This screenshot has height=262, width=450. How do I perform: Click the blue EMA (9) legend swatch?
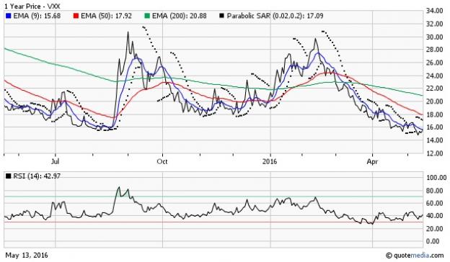pos(8,16)
